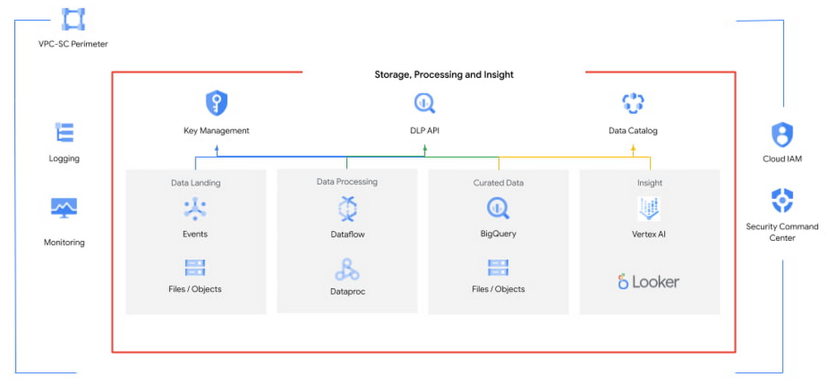Click the Security Command Center icon

(x=782, y=200)
